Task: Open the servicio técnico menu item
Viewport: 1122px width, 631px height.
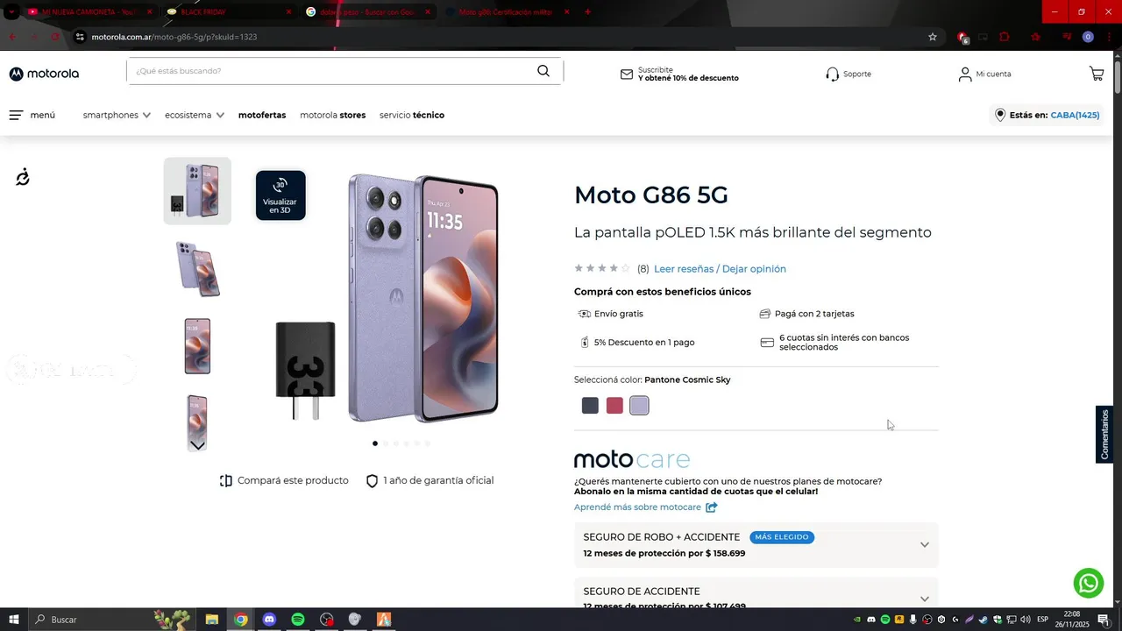Action: coord(412,115)
